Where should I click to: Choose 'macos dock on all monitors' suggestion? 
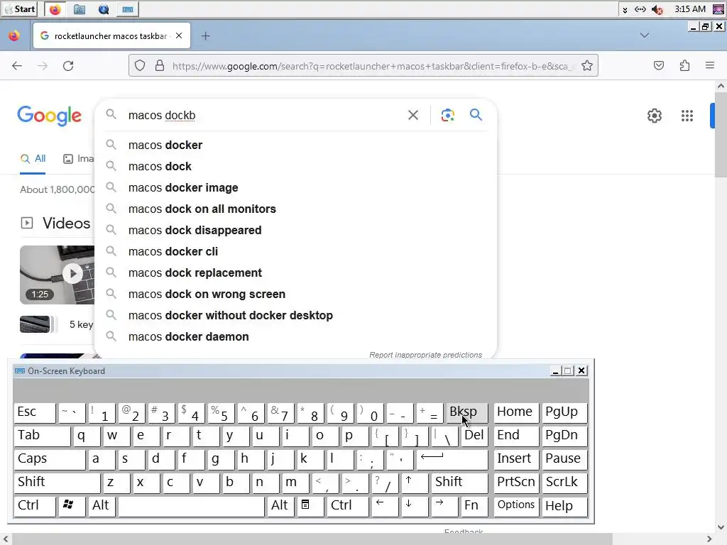click(x=295, y=209)
